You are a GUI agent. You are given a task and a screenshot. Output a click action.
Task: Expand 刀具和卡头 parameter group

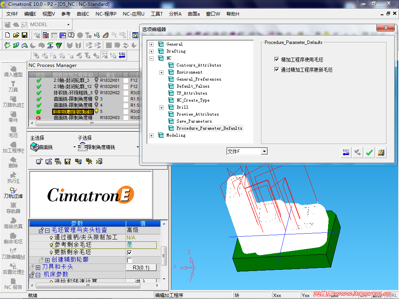[x=38, y=267]
